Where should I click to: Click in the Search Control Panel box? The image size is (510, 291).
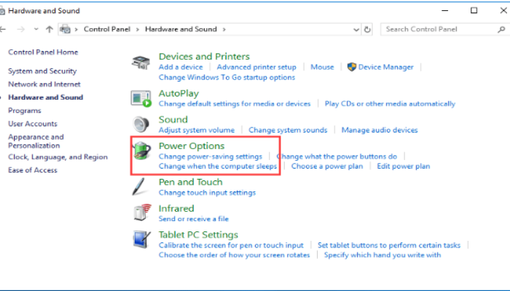(x=436, y=29)
